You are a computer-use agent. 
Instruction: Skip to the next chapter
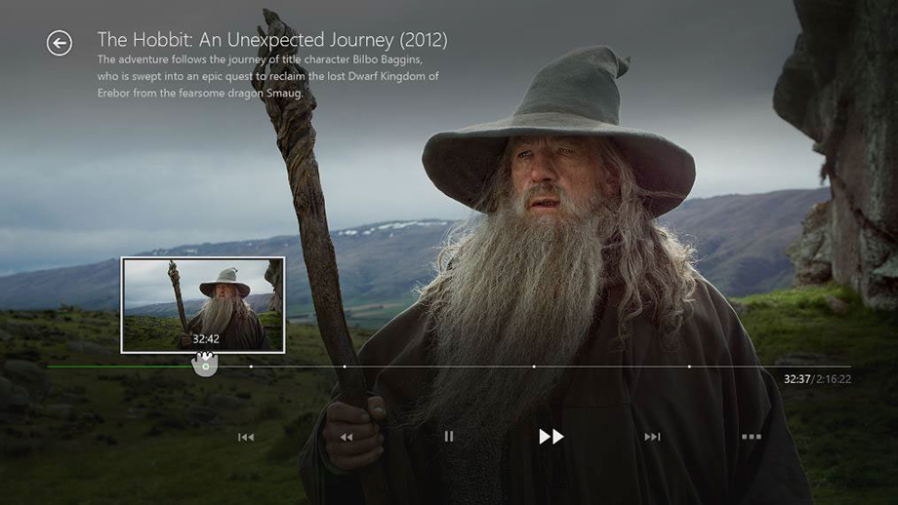[652, 437]
